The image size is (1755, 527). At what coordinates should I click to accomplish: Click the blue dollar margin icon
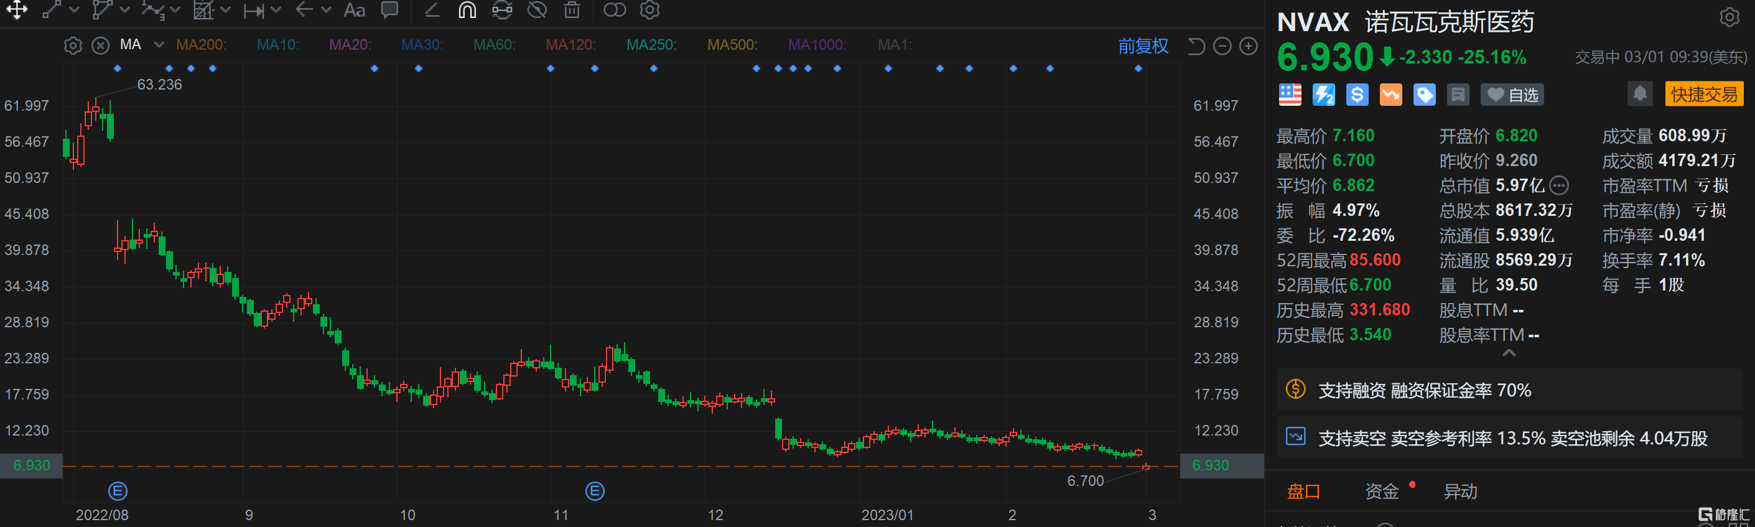pos(1356,95)
